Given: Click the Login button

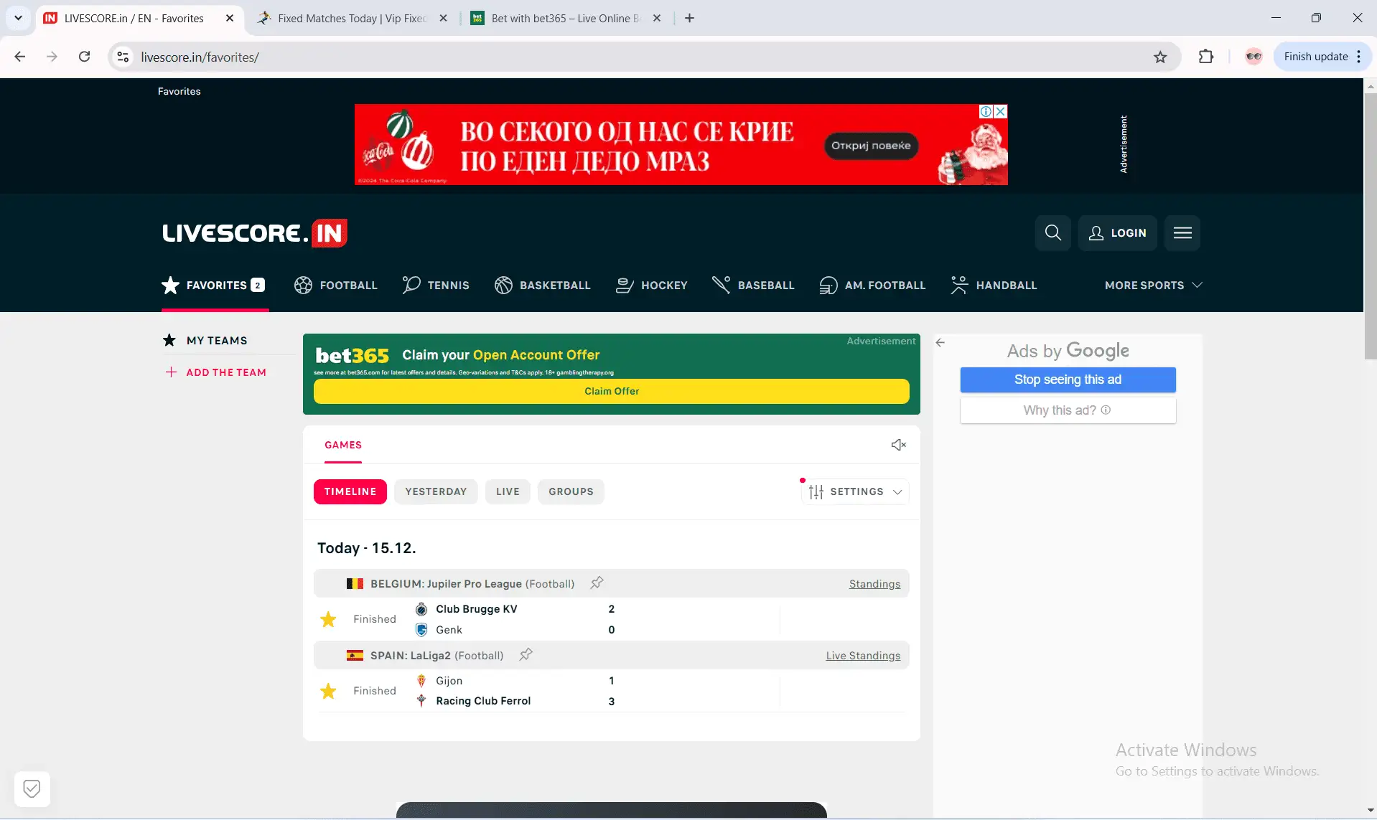Looking at the screenshot, I should click(x=1117, y=232).
